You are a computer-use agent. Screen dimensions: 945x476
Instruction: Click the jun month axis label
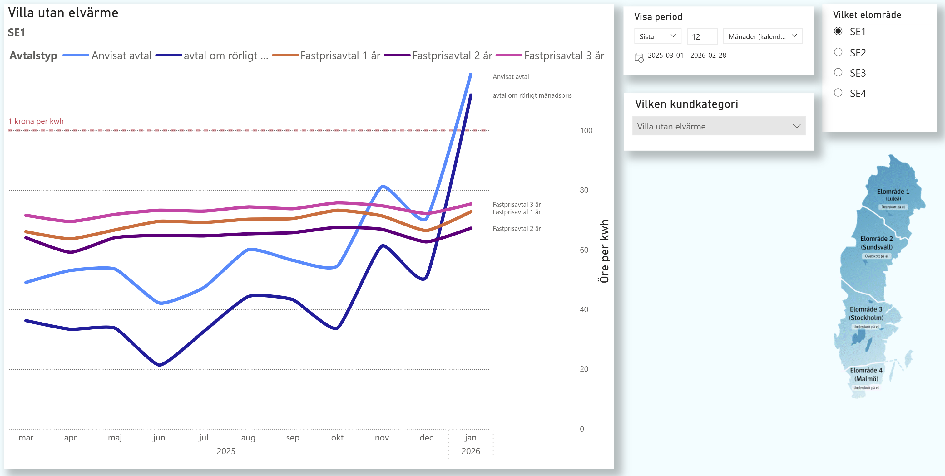(x=159, y=438)
